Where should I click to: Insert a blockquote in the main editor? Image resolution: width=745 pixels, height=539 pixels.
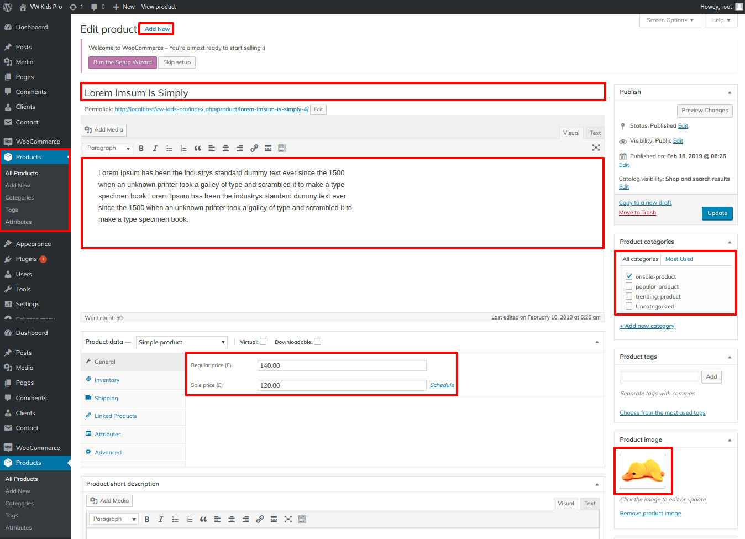coord(197,148)
